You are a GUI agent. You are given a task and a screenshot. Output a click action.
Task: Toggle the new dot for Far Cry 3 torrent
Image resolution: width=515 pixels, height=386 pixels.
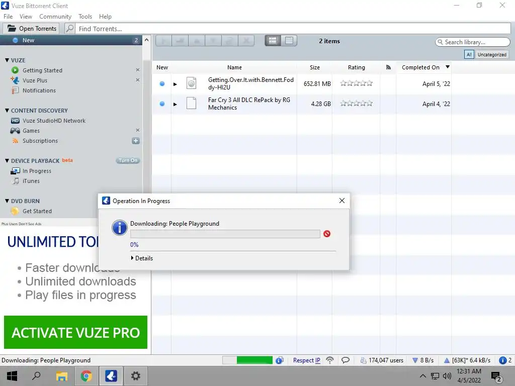(162, 104)
